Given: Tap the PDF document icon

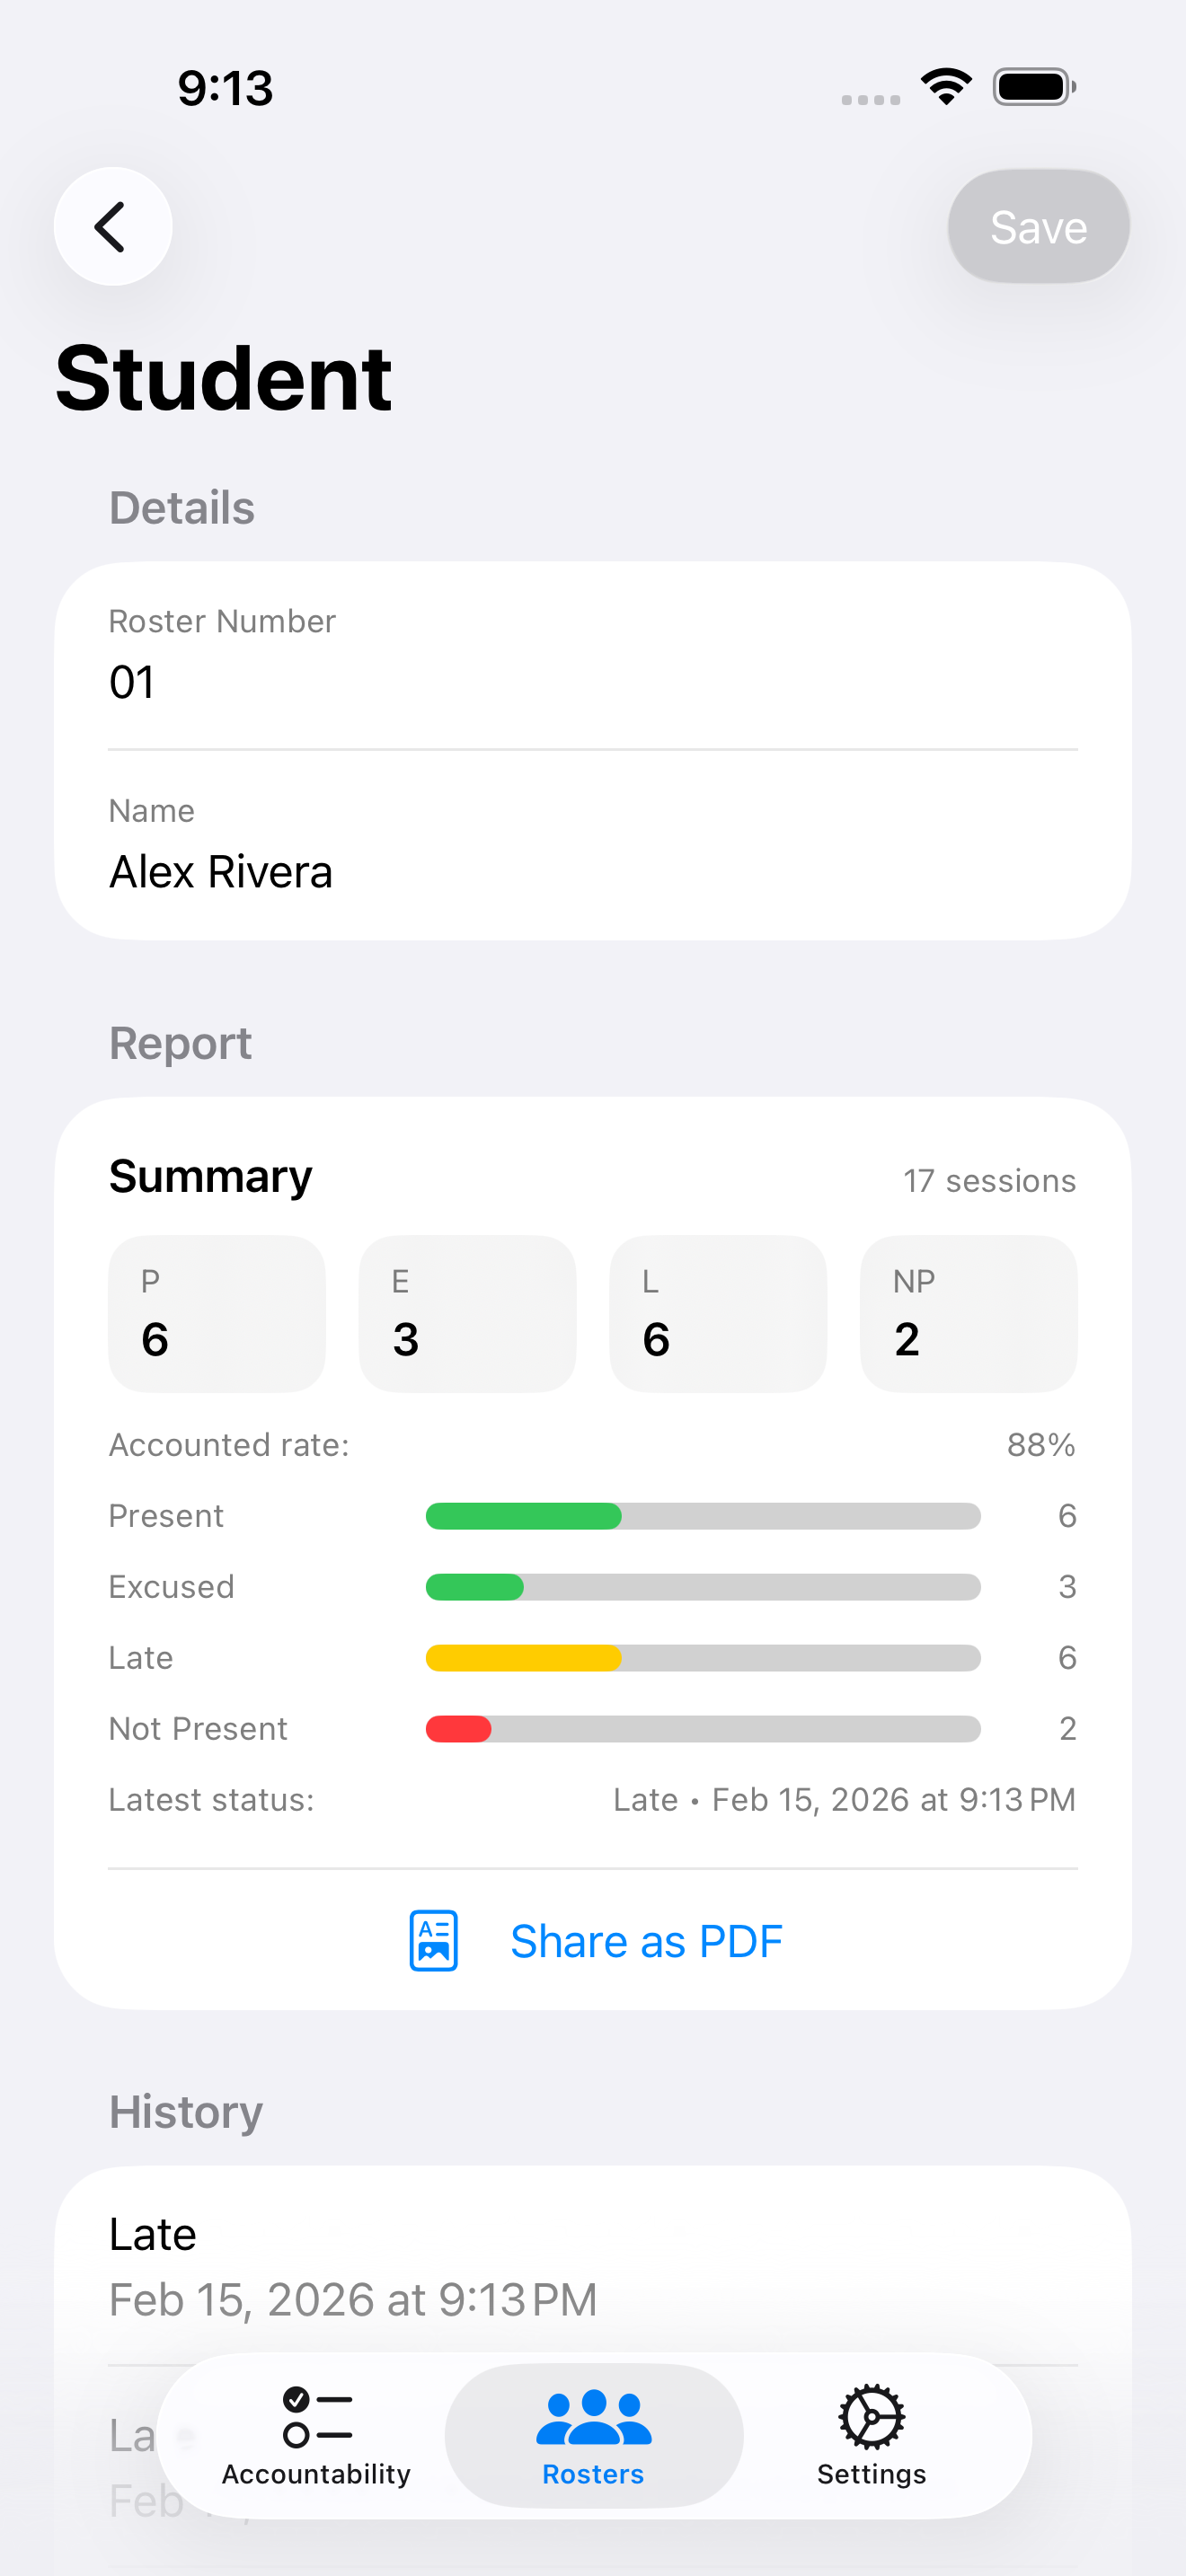Looking at the screenshot, I should pyautogui.click(x=433, y=1941).
